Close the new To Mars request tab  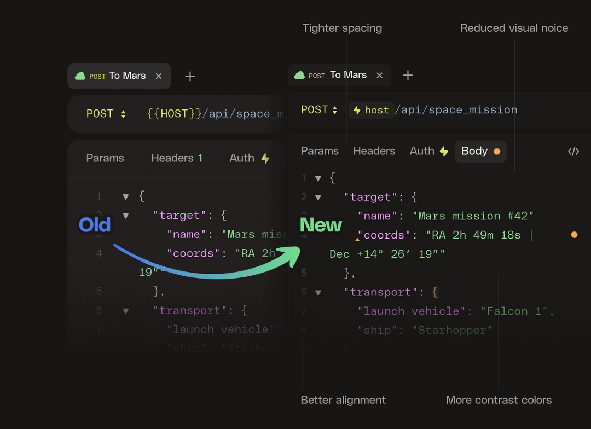pyautogui.click(x=379, y=75)
